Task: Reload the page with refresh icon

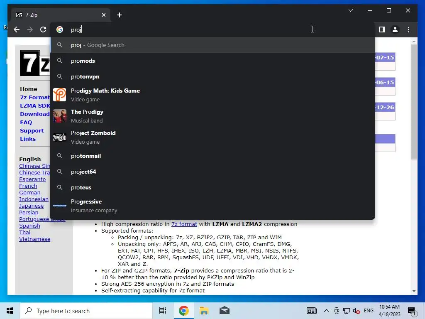Action: pos(43,29)
